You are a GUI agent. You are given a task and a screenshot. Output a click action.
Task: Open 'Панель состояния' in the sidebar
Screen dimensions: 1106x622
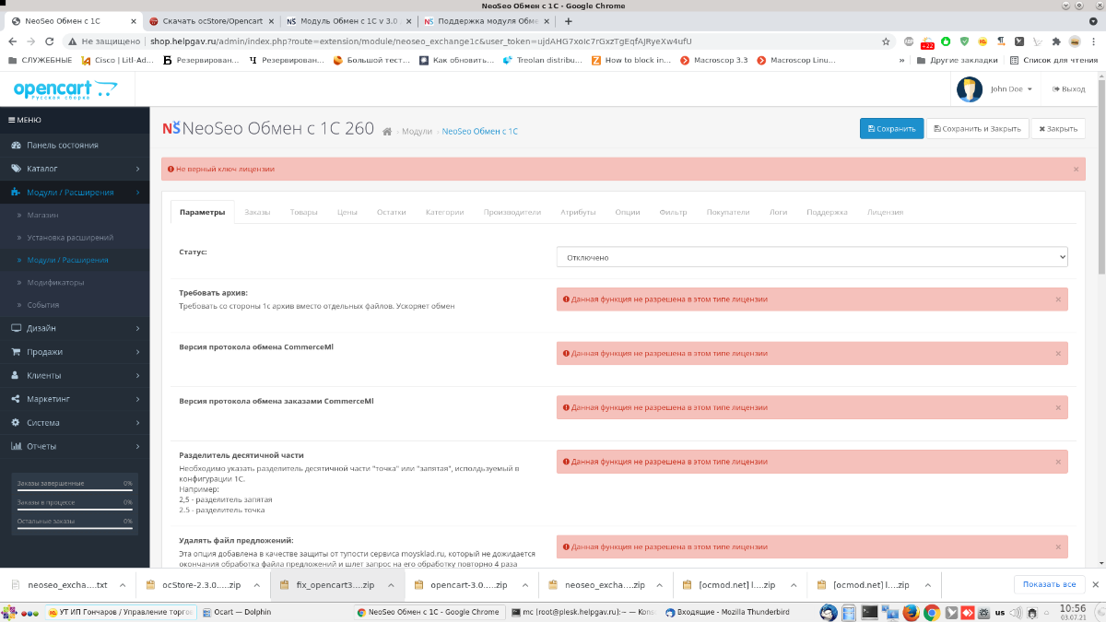tap(75, 145)
